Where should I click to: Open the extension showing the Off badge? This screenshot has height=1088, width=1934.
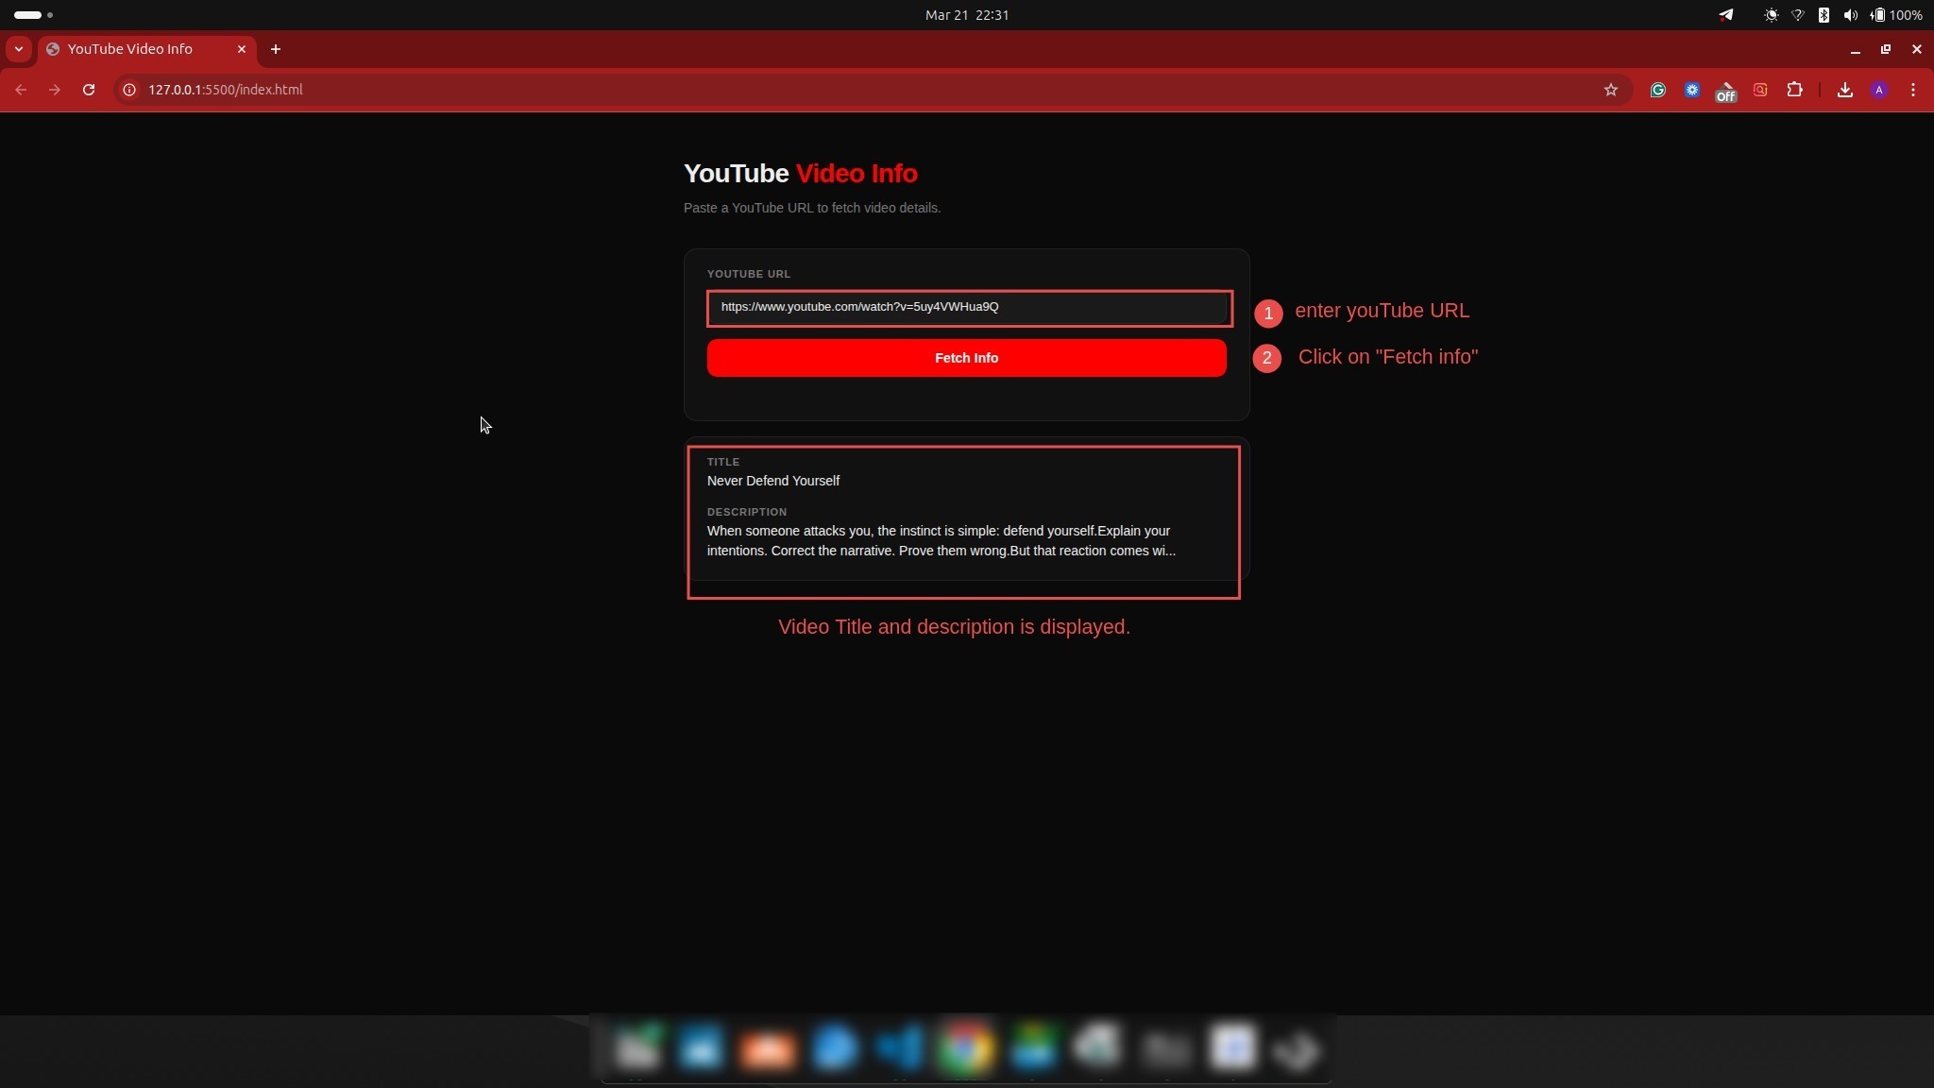pyautogui.click(x=1725, y=91)
